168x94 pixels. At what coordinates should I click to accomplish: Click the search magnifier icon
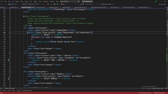click(x=79, y=1)
